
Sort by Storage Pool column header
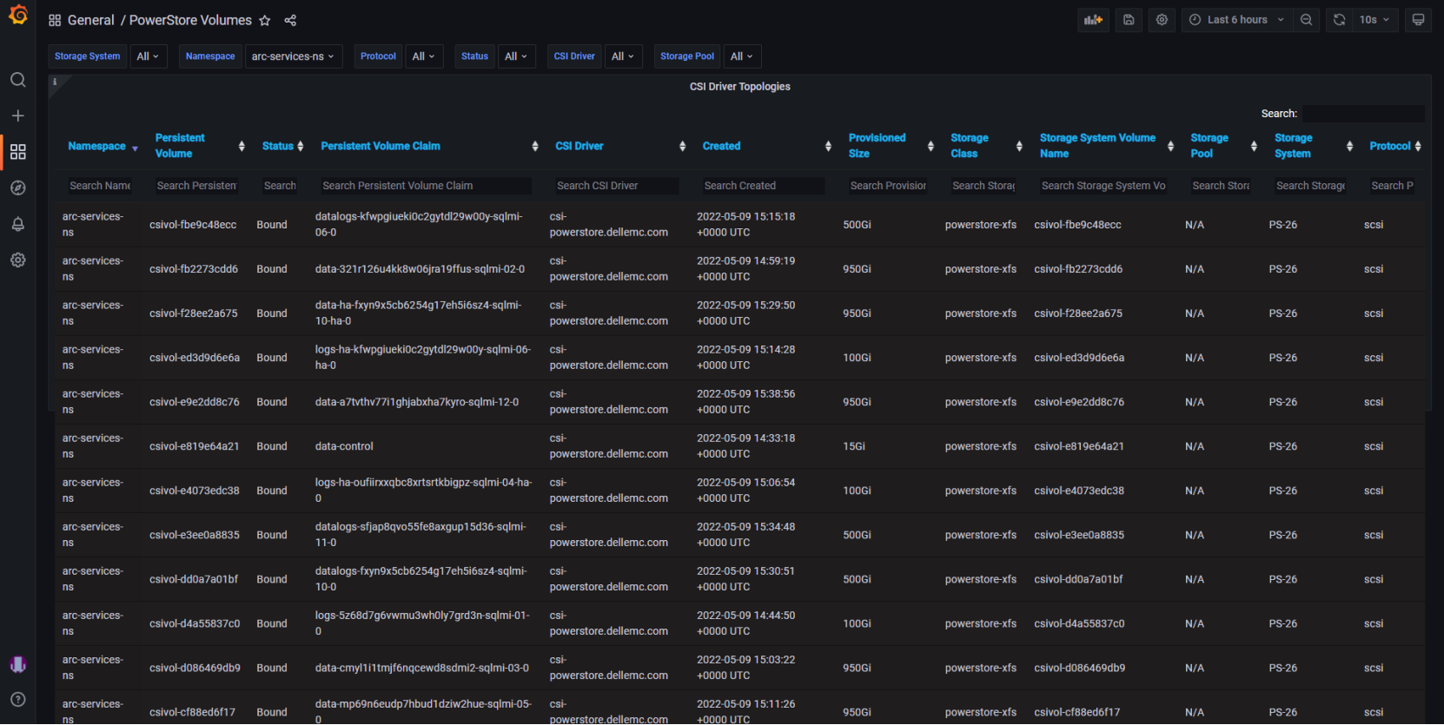click(x=1209, y=146)
